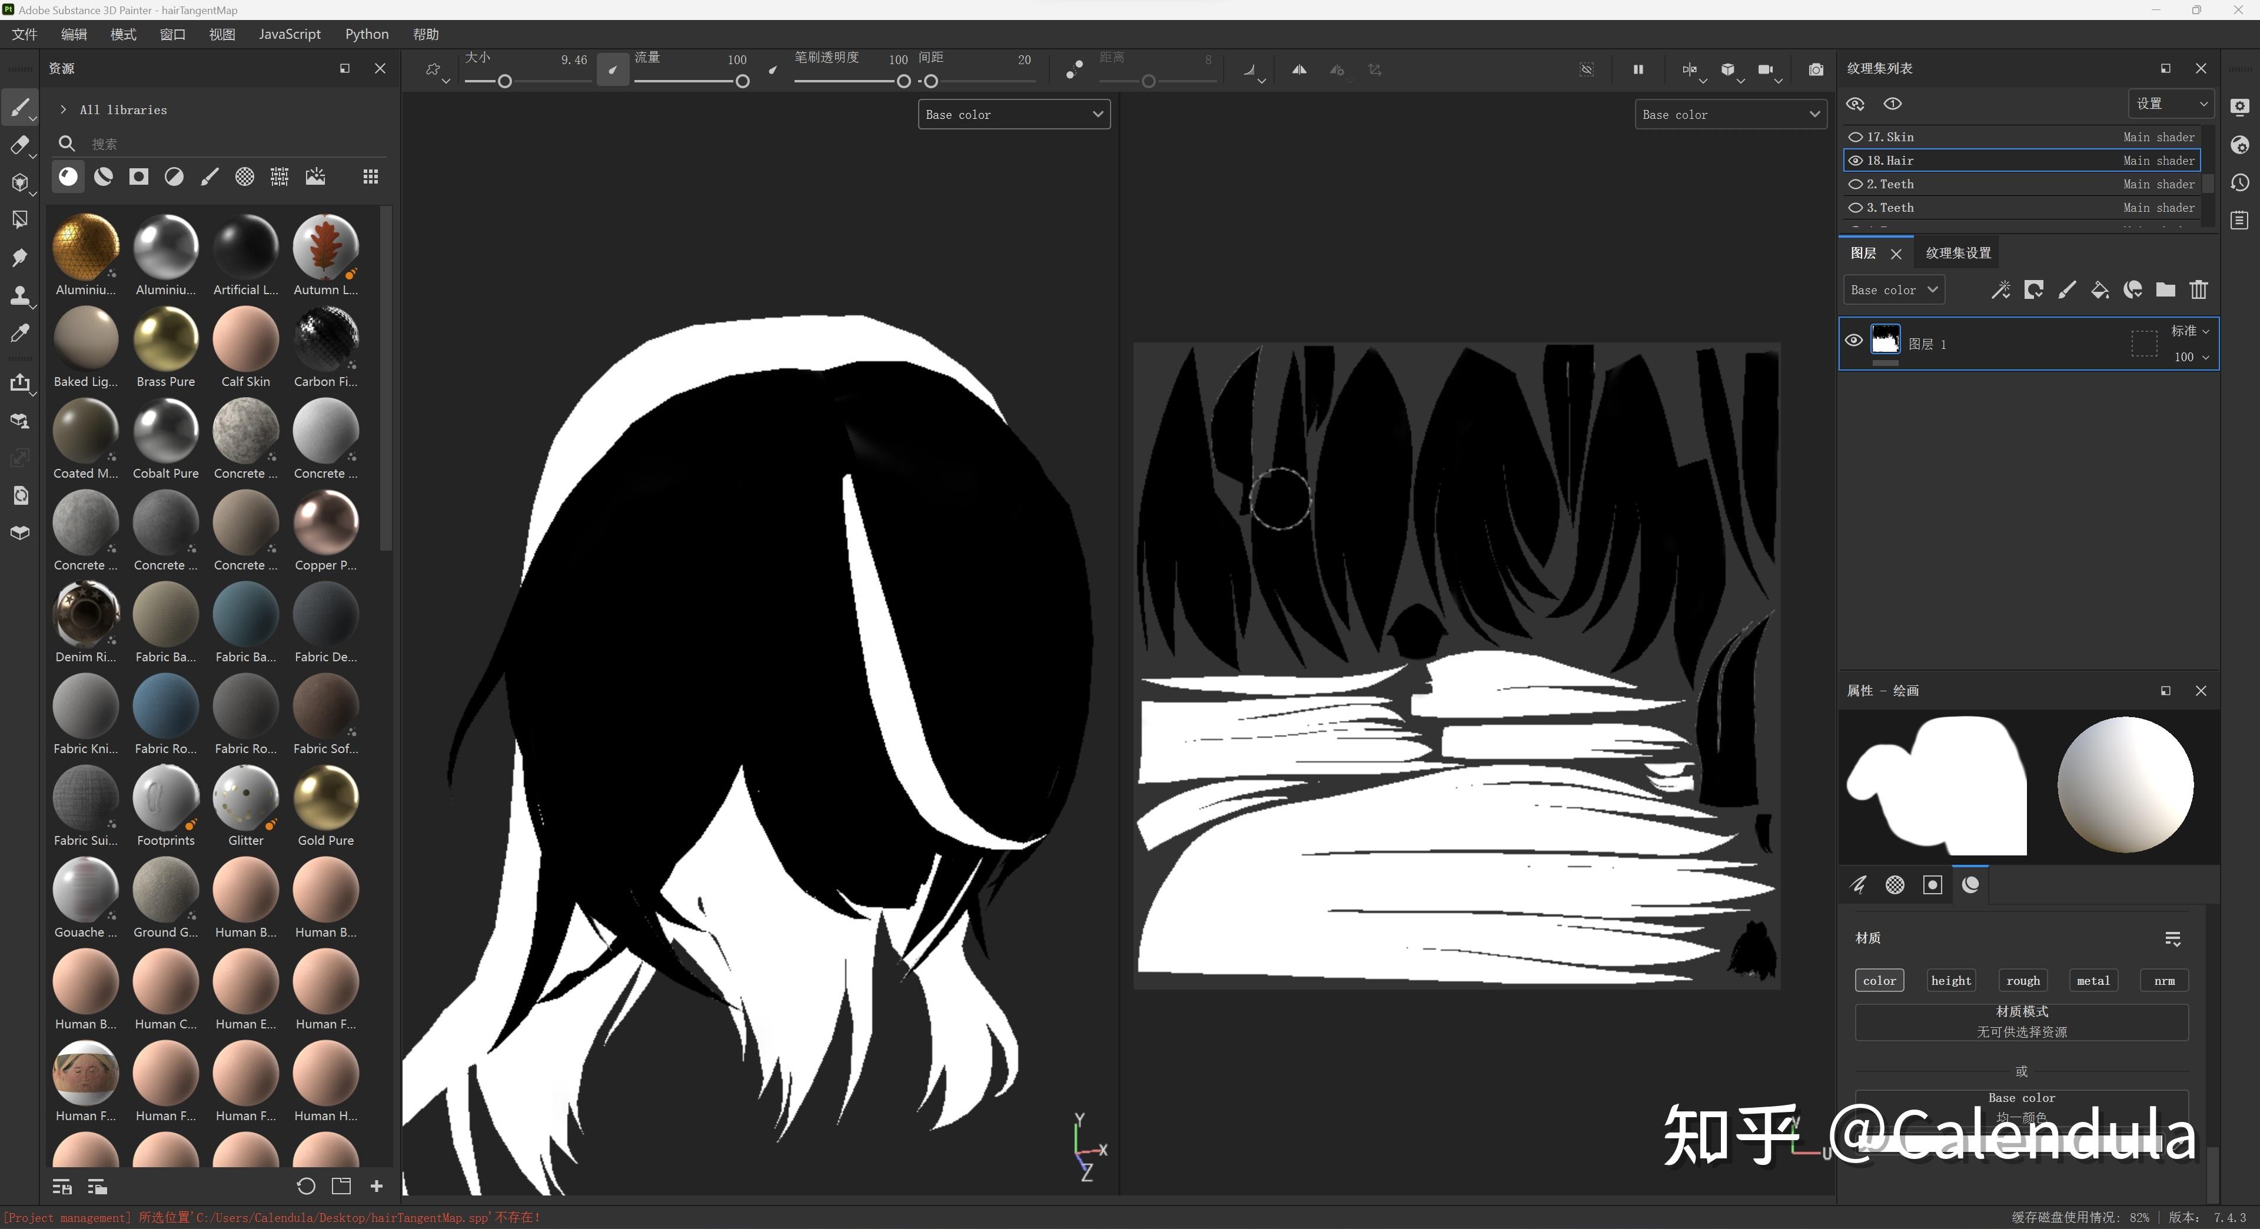Click the camera screenshot icon

1815,69
